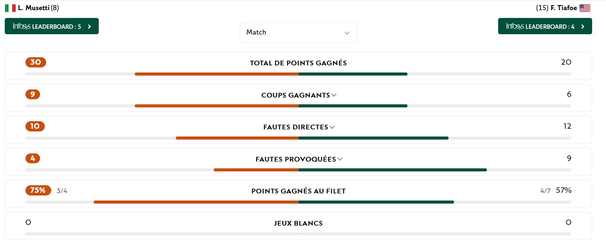The width and height of the screenshot is (606, 250).
Task: Click Musetti's orange 10 unforced errors badge
Action: [35, 126]
